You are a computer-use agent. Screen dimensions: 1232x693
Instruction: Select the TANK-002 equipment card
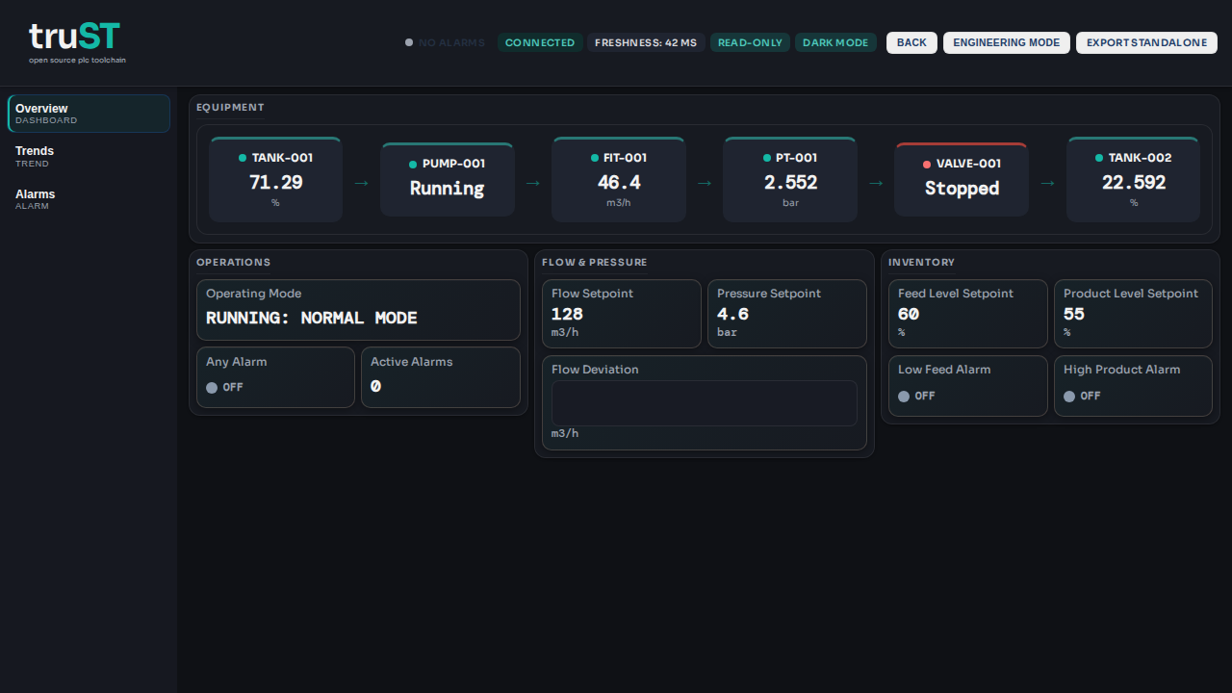pyautogui.click(x=1133, y=180)
